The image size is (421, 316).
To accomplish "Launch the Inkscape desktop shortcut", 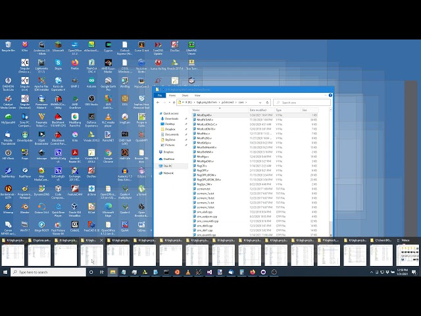I will coord(41,155).
